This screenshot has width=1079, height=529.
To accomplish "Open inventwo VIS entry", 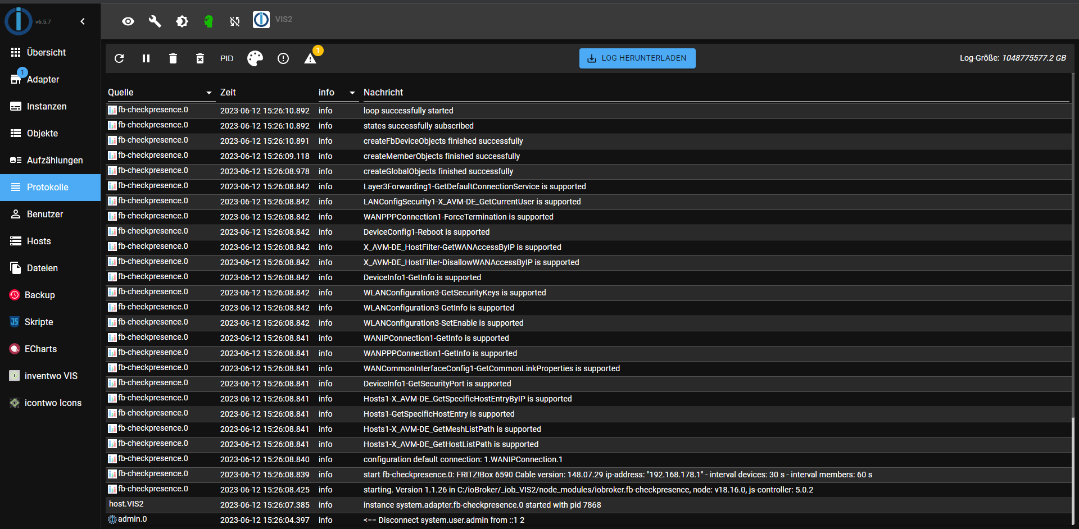I will click(x=51, y=376).
